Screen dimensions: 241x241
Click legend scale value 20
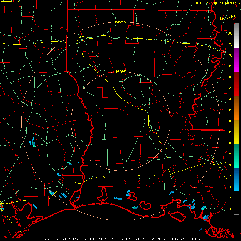230,165
